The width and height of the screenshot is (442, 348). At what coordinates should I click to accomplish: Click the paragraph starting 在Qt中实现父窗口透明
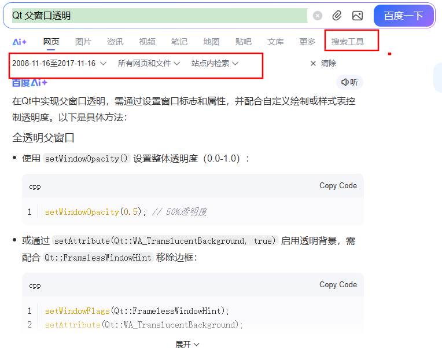point(183,109)
